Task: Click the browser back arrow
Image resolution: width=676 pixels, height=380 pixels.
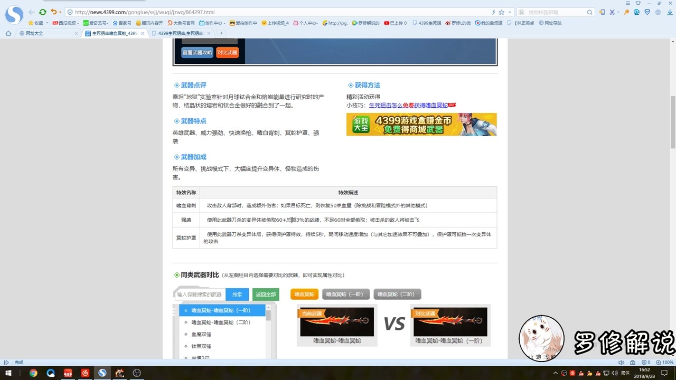Action: pyautogui.click(x=32, y=12)
